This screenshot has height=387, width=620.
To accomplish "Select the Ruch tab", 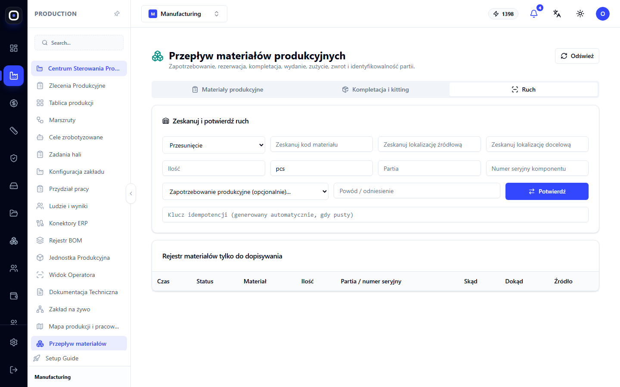I will coord(524,89).
